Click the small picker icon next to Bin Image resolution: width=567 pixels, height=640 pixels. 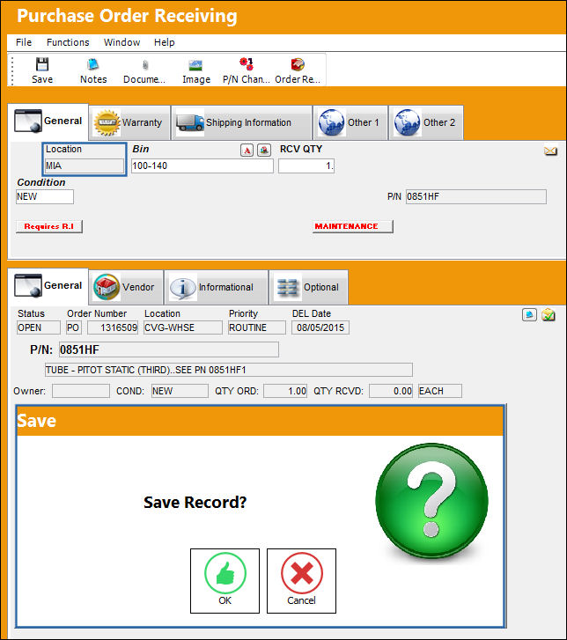tap(264, 151)
